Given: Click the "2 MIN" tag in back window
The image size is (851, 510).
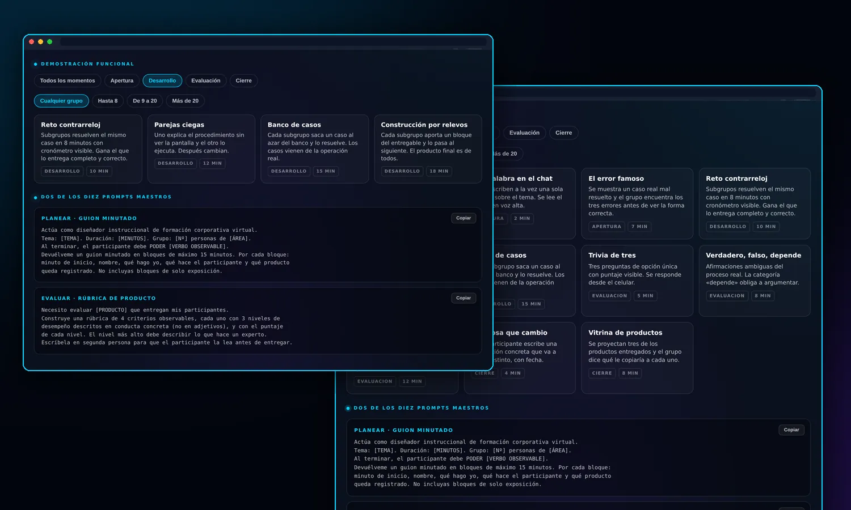Looking at the screenshot, I should pyautogui.click(x=522, y=218).
